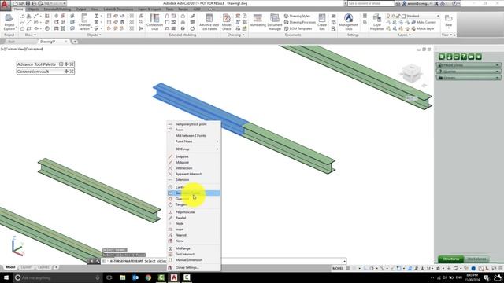Expand the Layers panel

click(x=404, y=35)
